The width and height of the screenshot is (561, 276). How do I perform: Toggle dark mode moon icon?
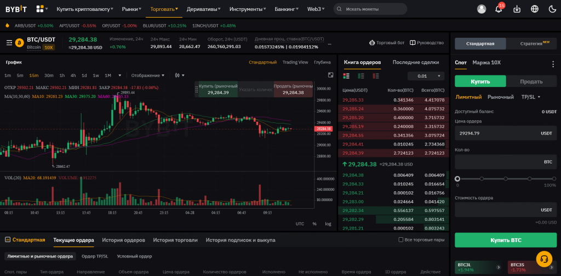[551, 9]
